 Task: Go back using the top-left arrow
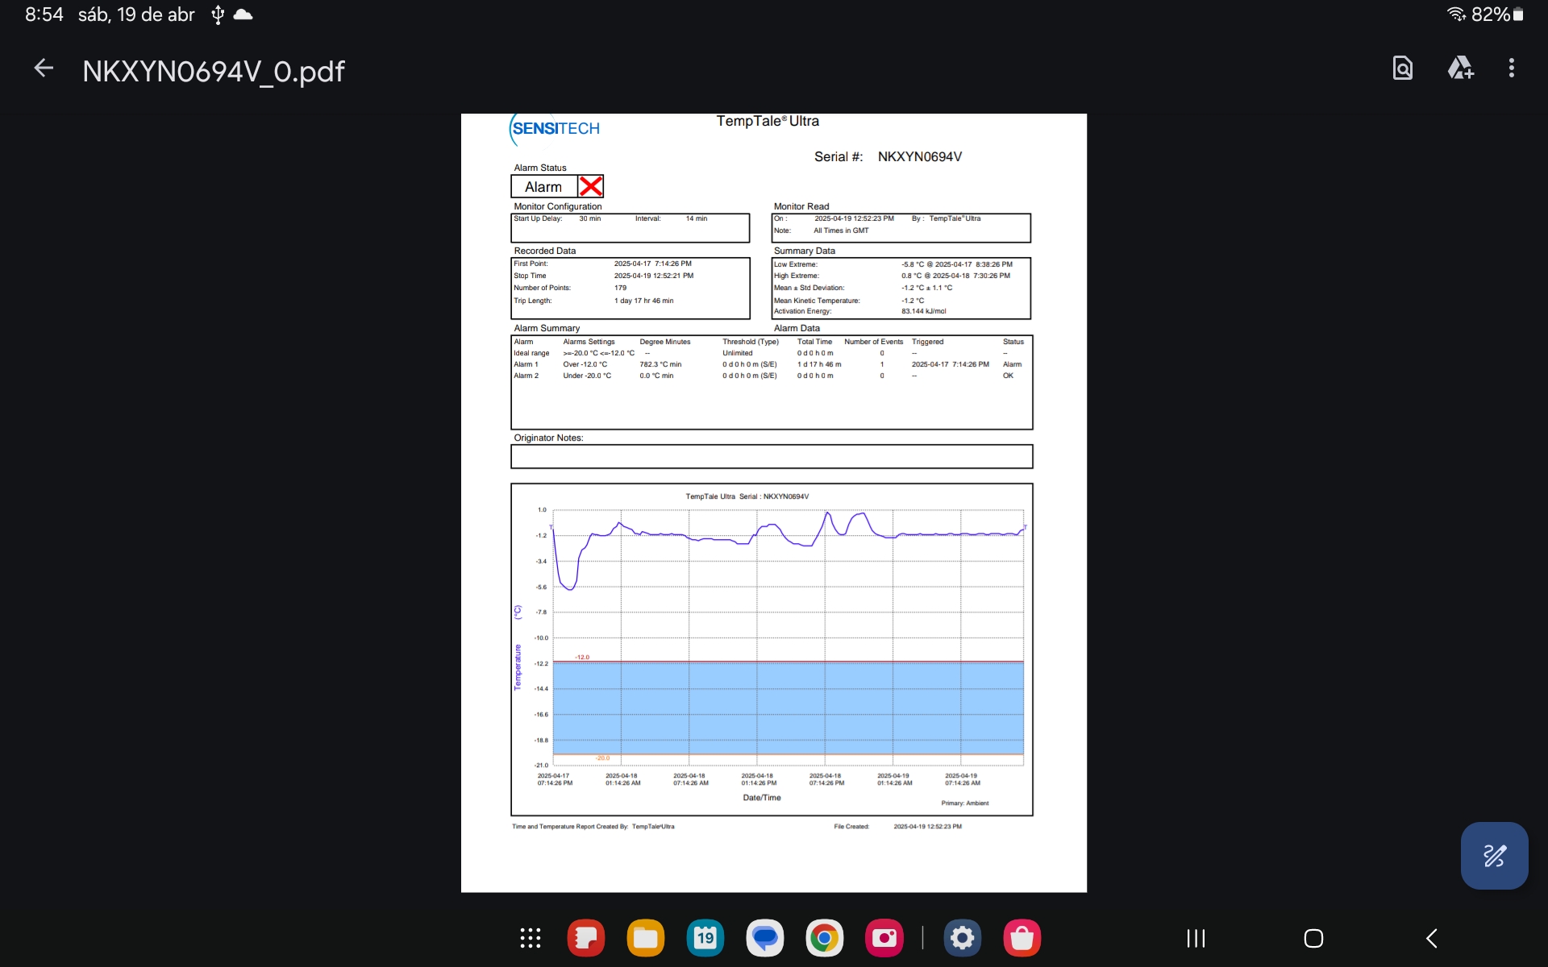(x=44, y=69)
